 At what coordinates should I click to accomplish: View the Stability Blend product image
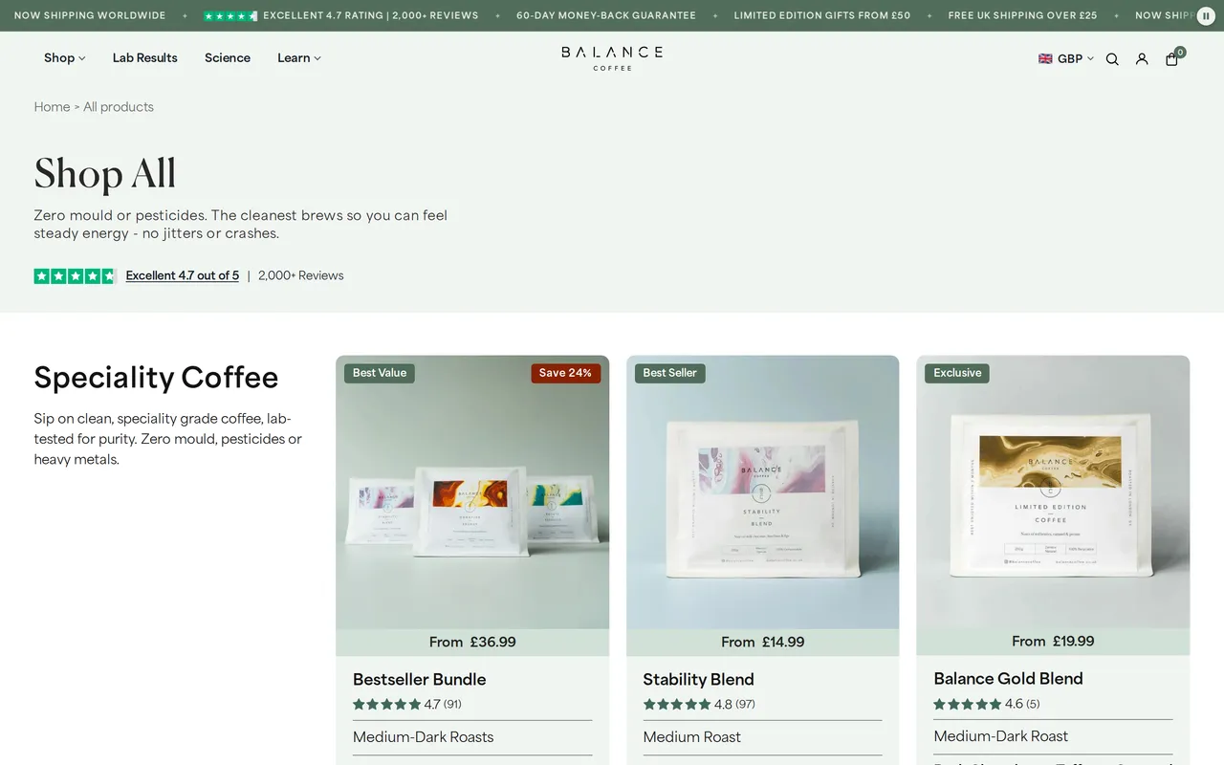(x=763, y=492)
